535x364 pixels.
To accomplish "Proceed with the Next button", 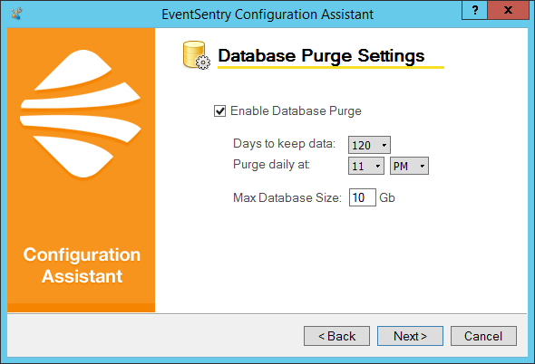I will pyautogui.click(x=410, y=336).
